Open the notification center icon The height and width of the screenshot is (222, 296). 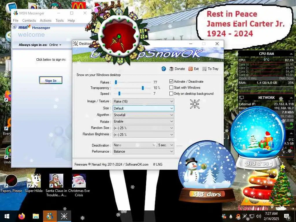(287, 216)
